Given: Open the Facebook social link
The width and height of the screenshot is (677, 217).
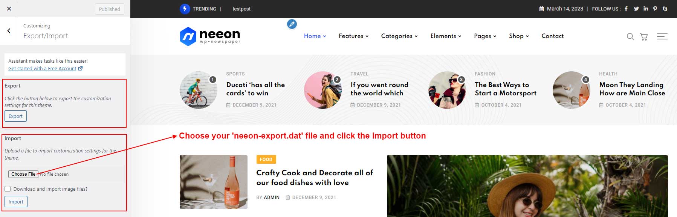Looking at the screenshot, I should [x=626, y=9].
